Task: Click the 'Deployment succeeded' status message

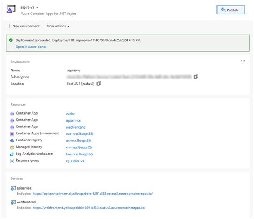Action: (x=78, y=40)
